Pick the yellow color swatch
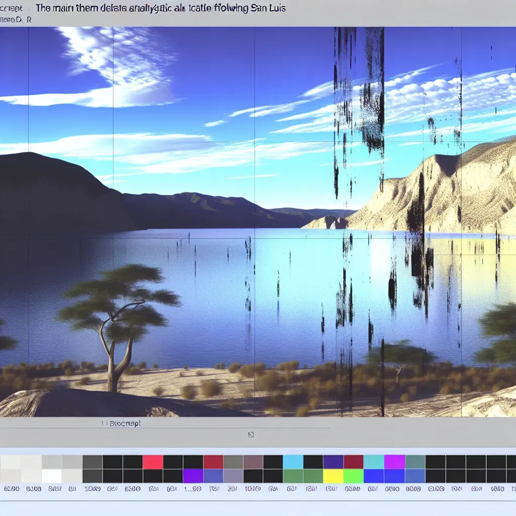The width and height of the screenshot is (516, 516). (x=333, y=476)
